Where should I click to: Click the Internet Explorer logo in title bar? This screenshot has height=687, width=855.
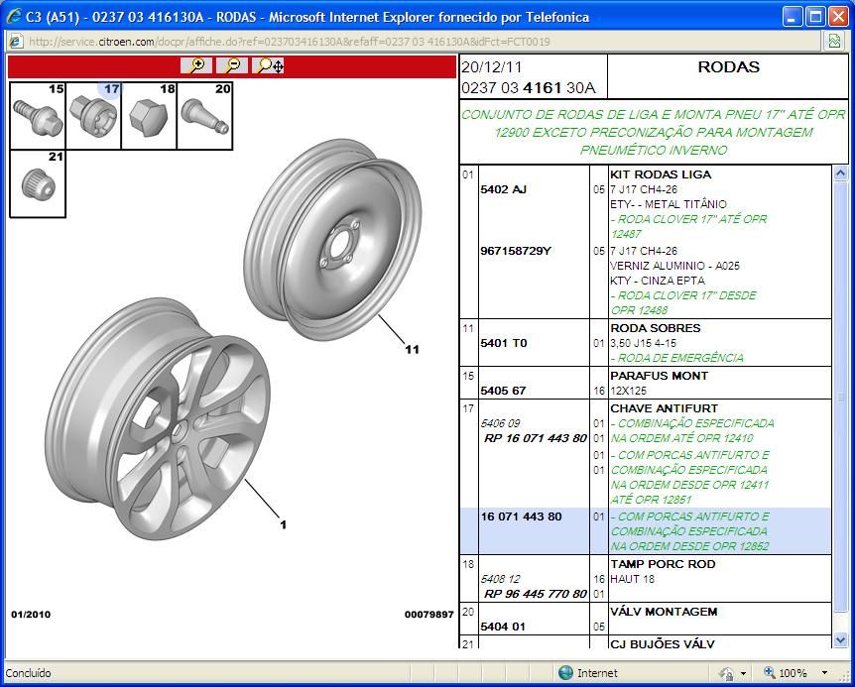click(x=14, y=16)
